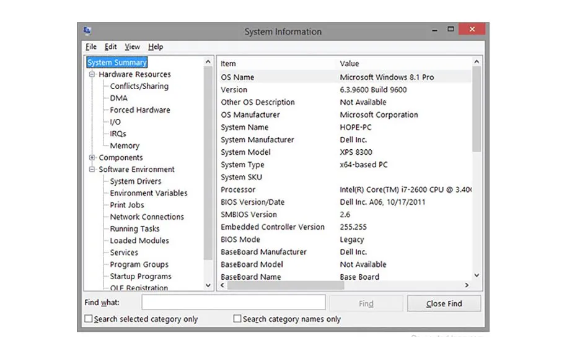This screenshot has height=359, width=567.
Task: Select System Summary in the tree
Action: (117, 63)
